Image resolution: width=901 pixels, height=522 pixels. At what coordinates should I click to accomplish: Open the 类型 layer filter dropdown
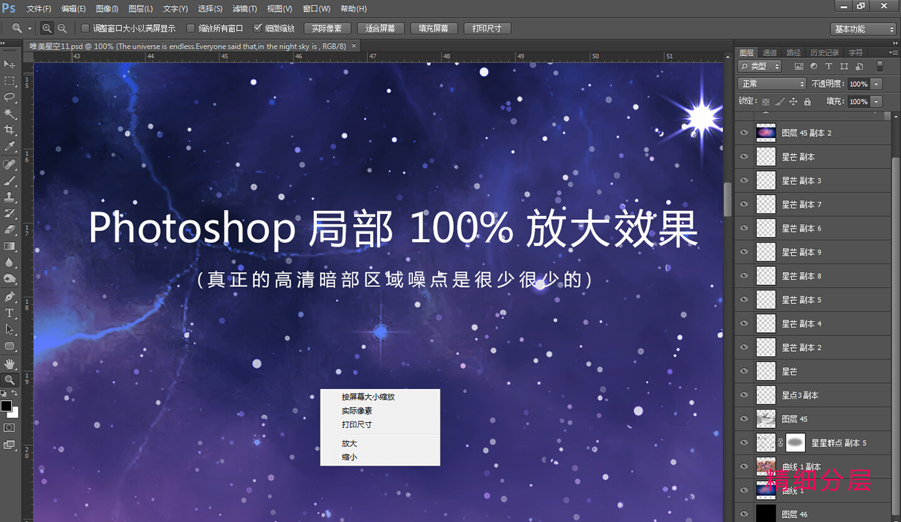point(760,66)
